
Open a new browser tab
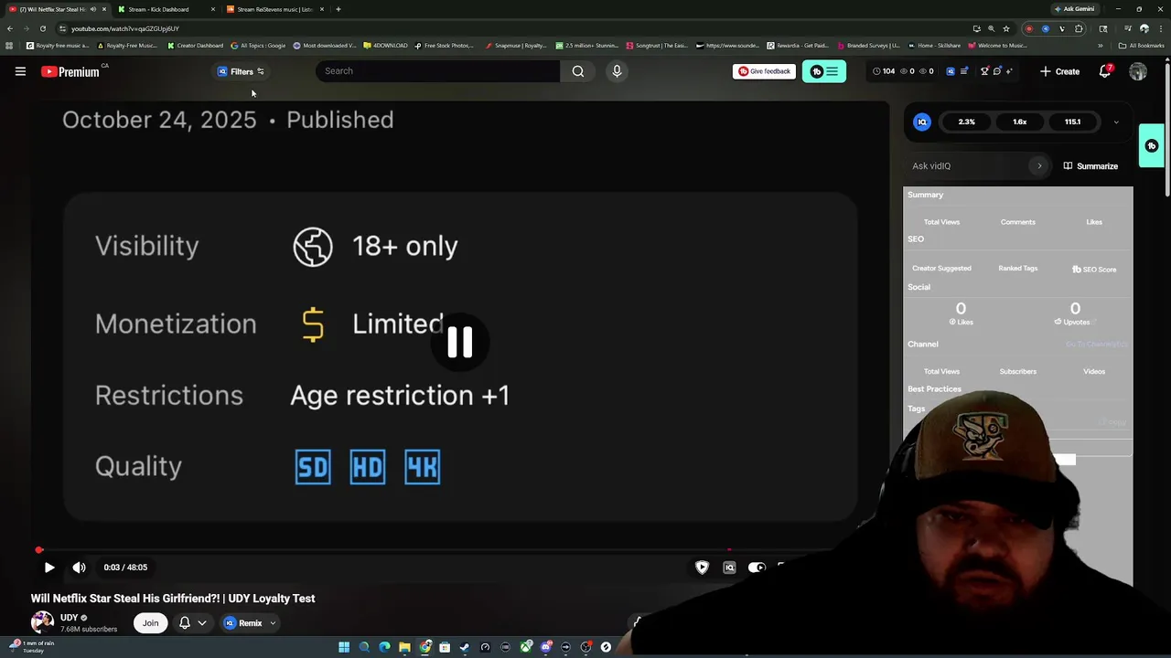tap(338, 9)
